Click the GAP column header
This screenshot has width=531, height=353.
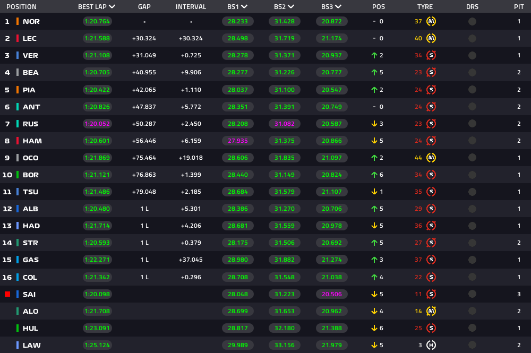coord(144,7)
